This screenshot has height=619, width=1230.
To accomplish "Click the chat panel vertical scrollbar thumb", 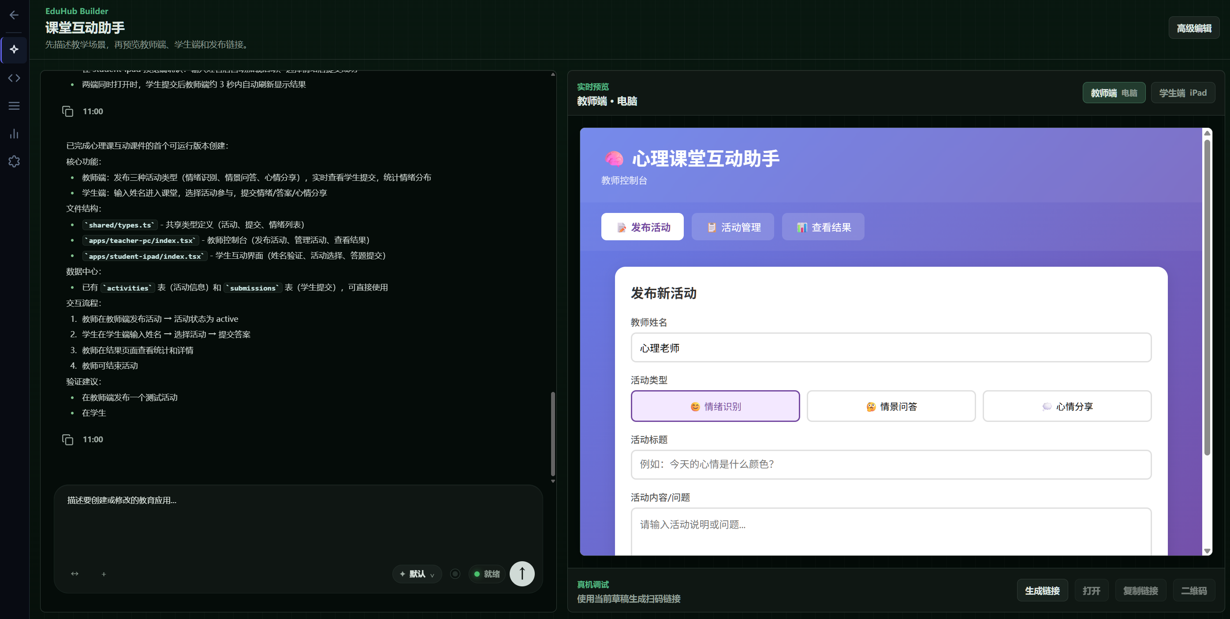I will tap(553, 434).
